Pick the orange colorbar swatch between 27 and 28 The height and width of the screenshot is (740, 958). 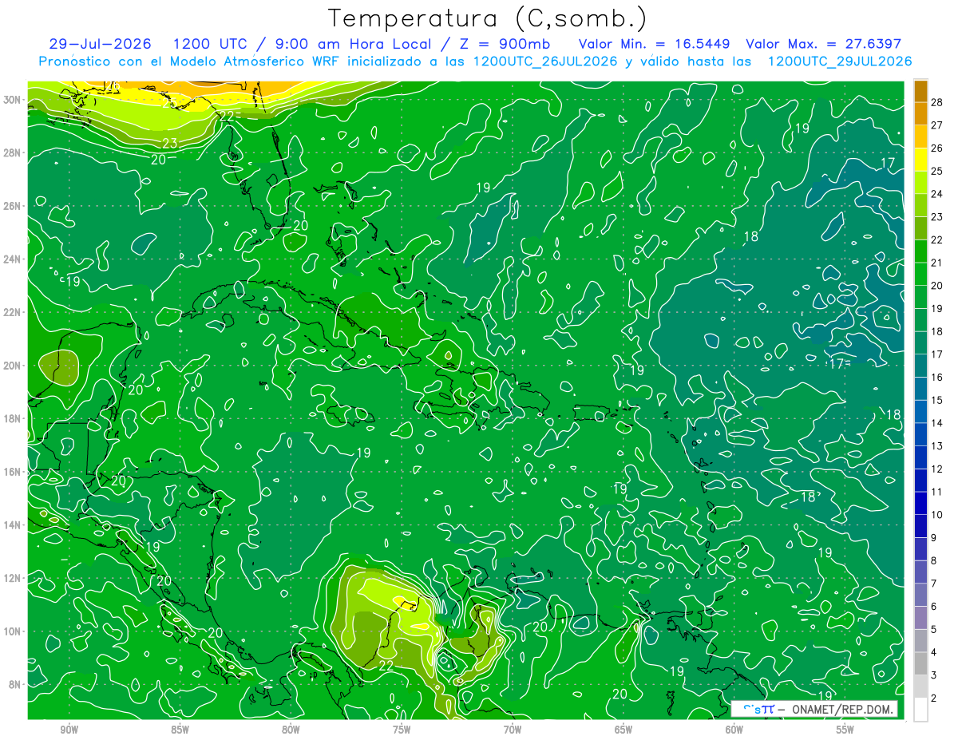(x=920, y=113)
